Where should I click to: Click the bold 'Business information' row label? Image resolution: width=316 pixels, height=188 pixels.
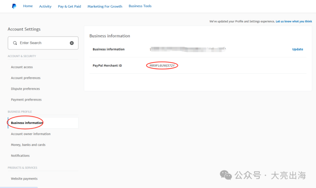pos(109,49)
